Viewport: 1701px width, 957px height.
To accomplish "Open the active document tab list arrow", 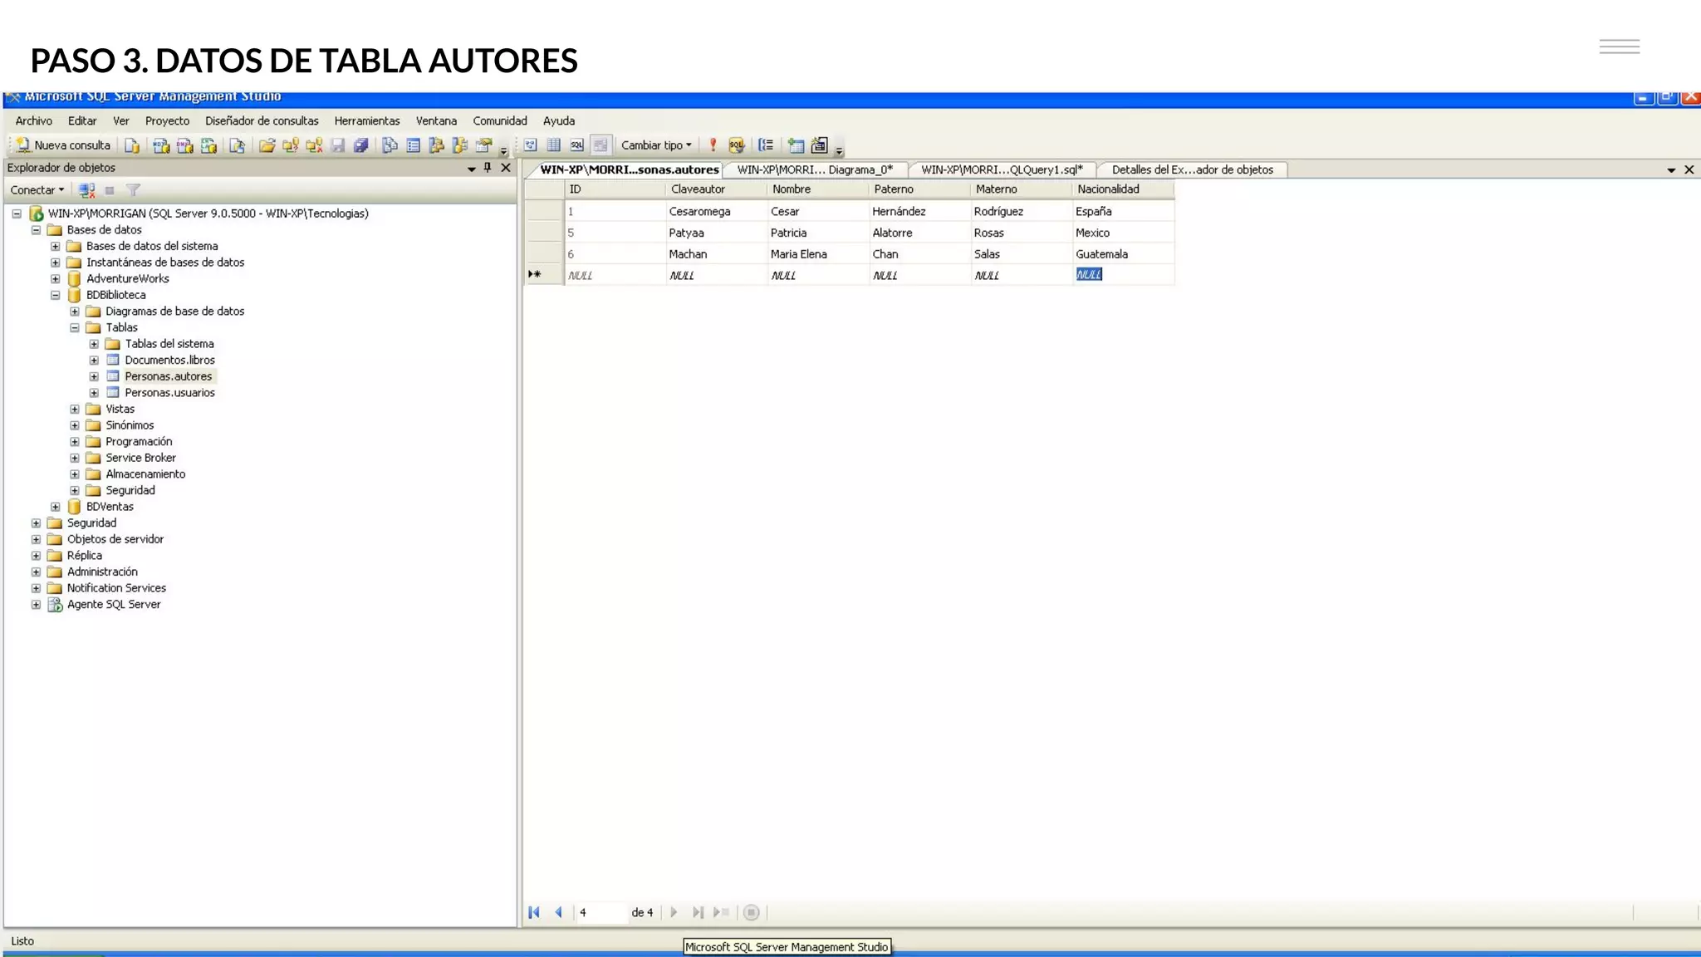I will tap(1671, 170).
